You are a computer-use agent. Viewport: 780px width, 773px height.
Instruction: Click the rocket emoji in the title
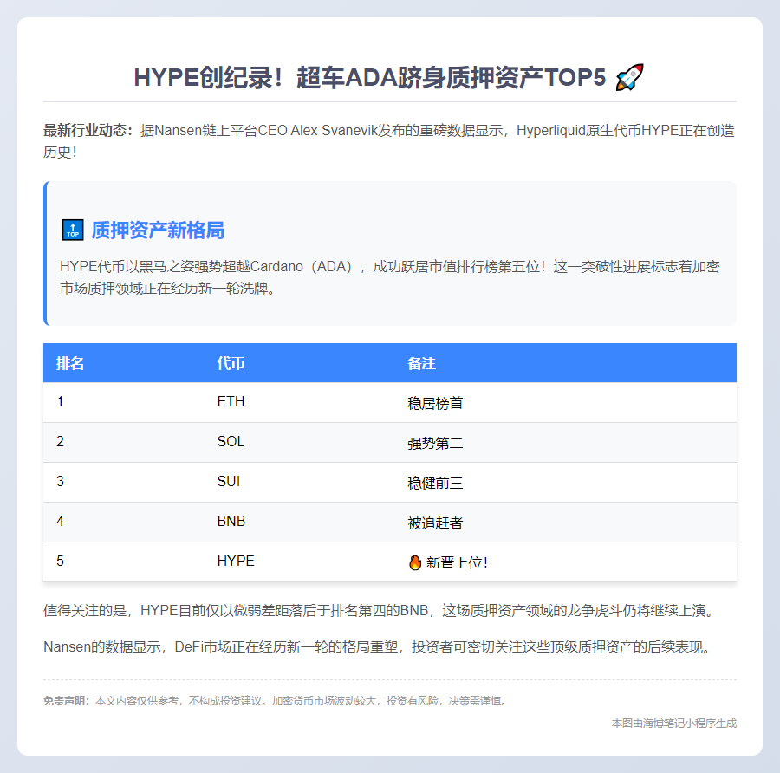point(629,78)
